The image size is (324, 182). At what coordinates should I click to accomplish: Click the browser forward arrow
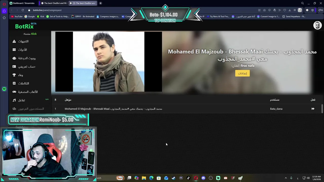coord(17,10)
